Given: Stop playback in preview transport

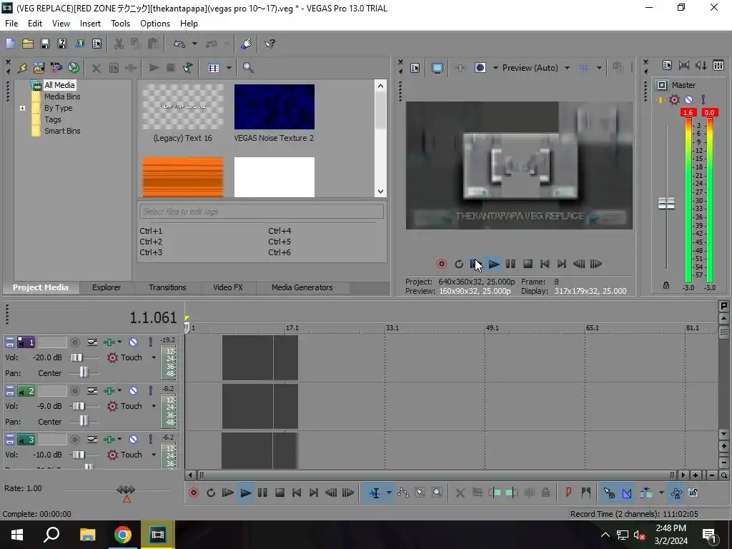Looking at the screenshot, I should point(528,264).
